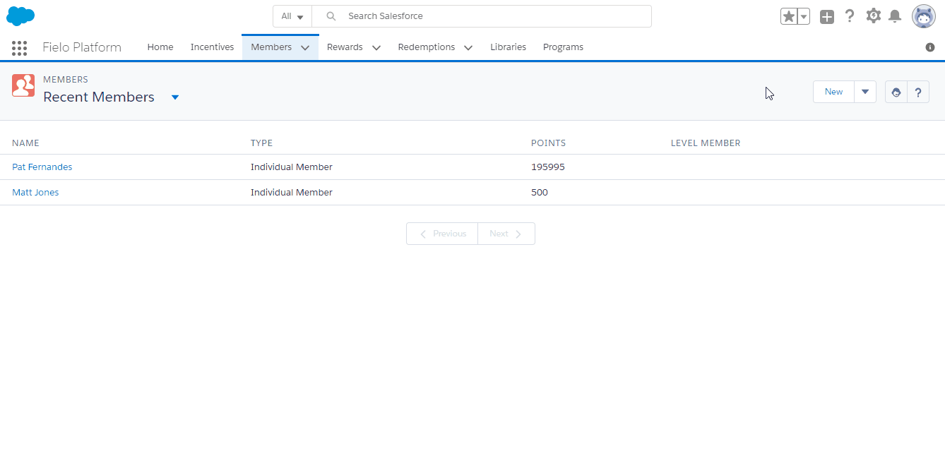Click Individual Member in Matt Jones row

(292, 193)
